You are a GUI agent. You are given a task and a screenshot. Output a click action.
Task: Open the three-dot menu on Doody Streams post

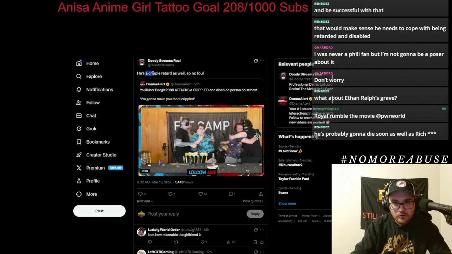point(262,61)
